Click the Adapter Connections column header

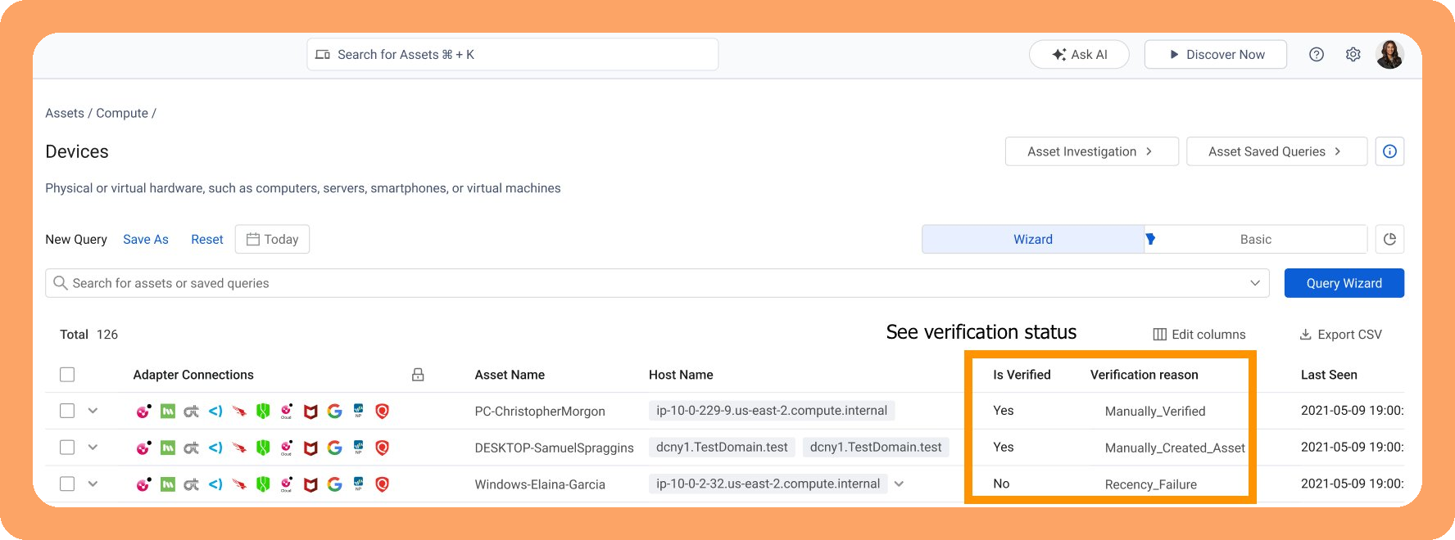(x=193, y=375)
